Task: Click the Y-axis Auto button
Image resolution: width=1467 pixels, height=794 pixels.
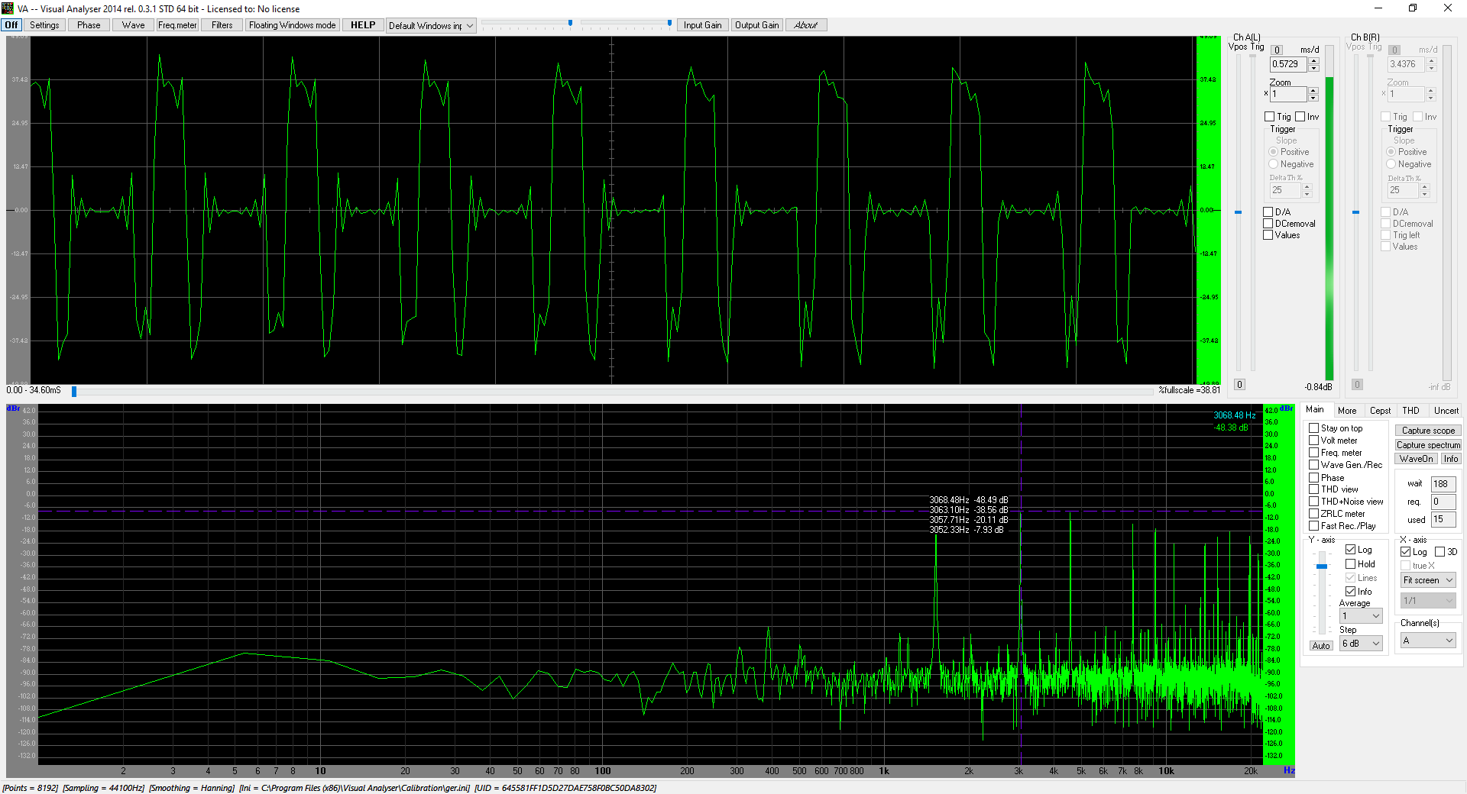Action: [x=1321, y=646]
